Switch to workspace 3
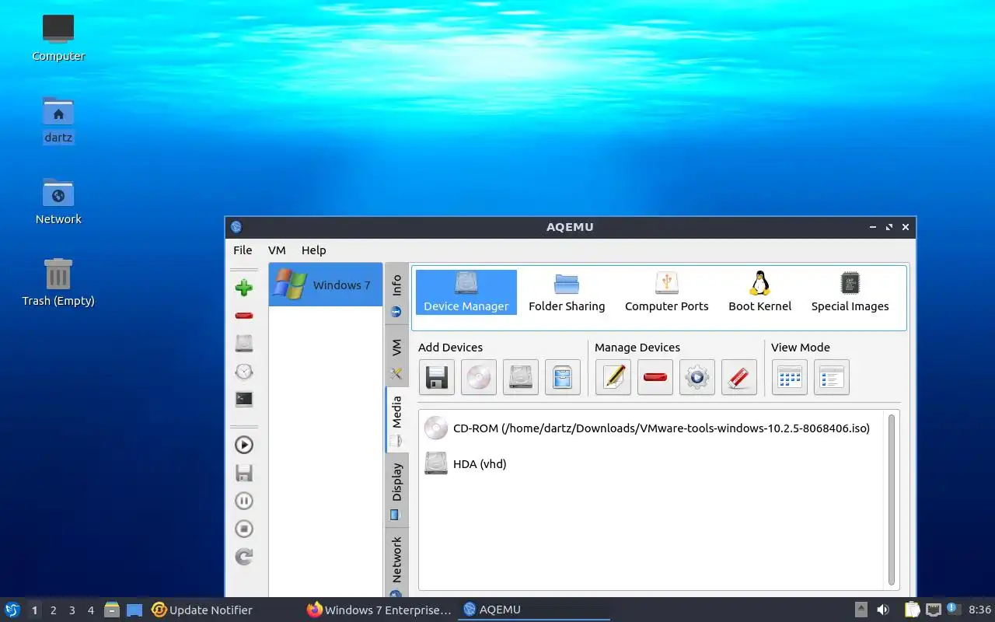This screenshot has width=995, height=622. pos(72,610)
